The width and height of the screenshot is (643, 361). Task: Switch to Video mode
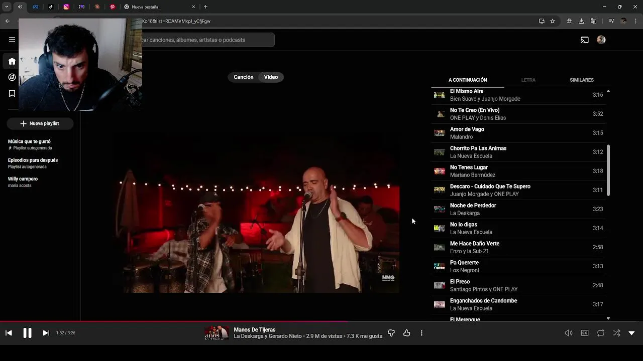click(271, 77)
